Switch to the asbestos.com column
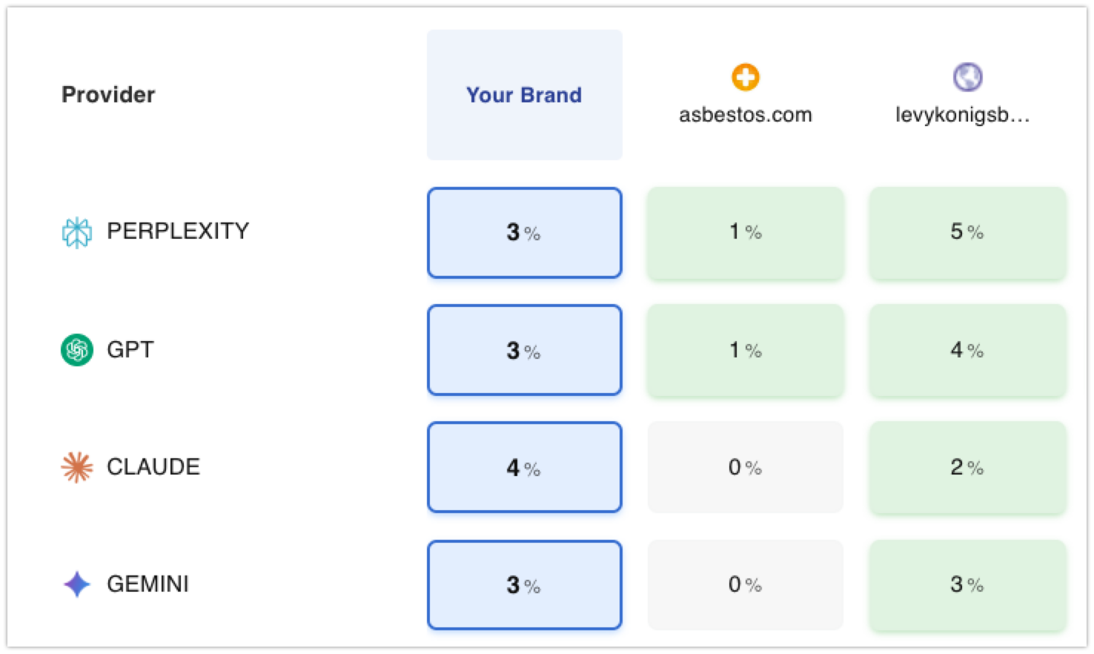The image size is (1094, 654). point(746,115)
